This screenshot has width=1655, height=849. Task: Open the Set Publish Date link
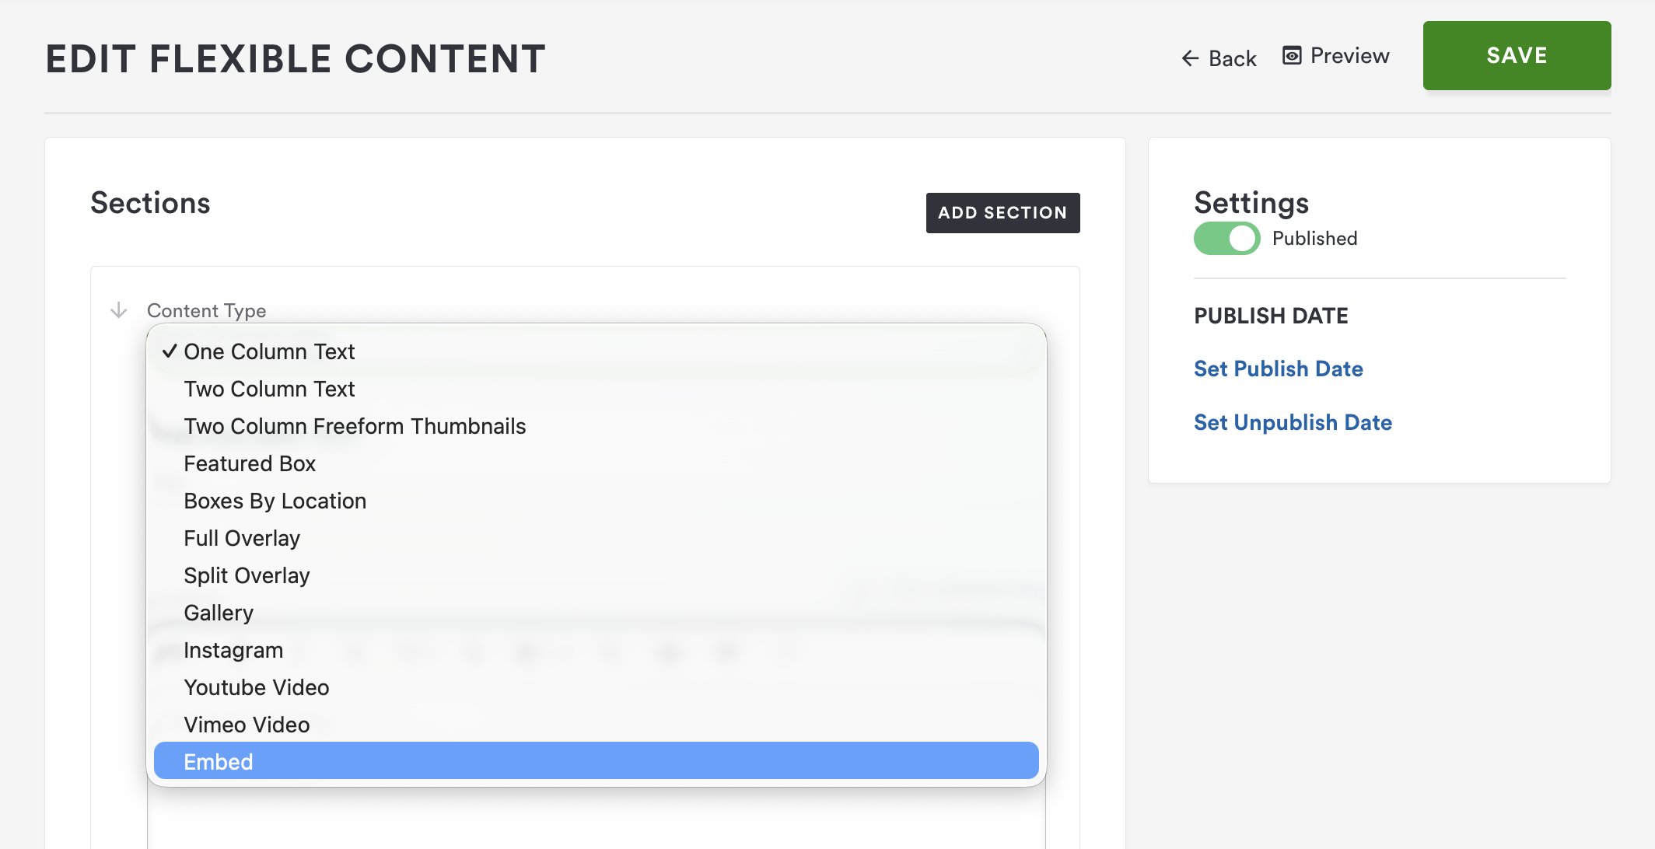pyautogui.click(x=1279, y=369)
